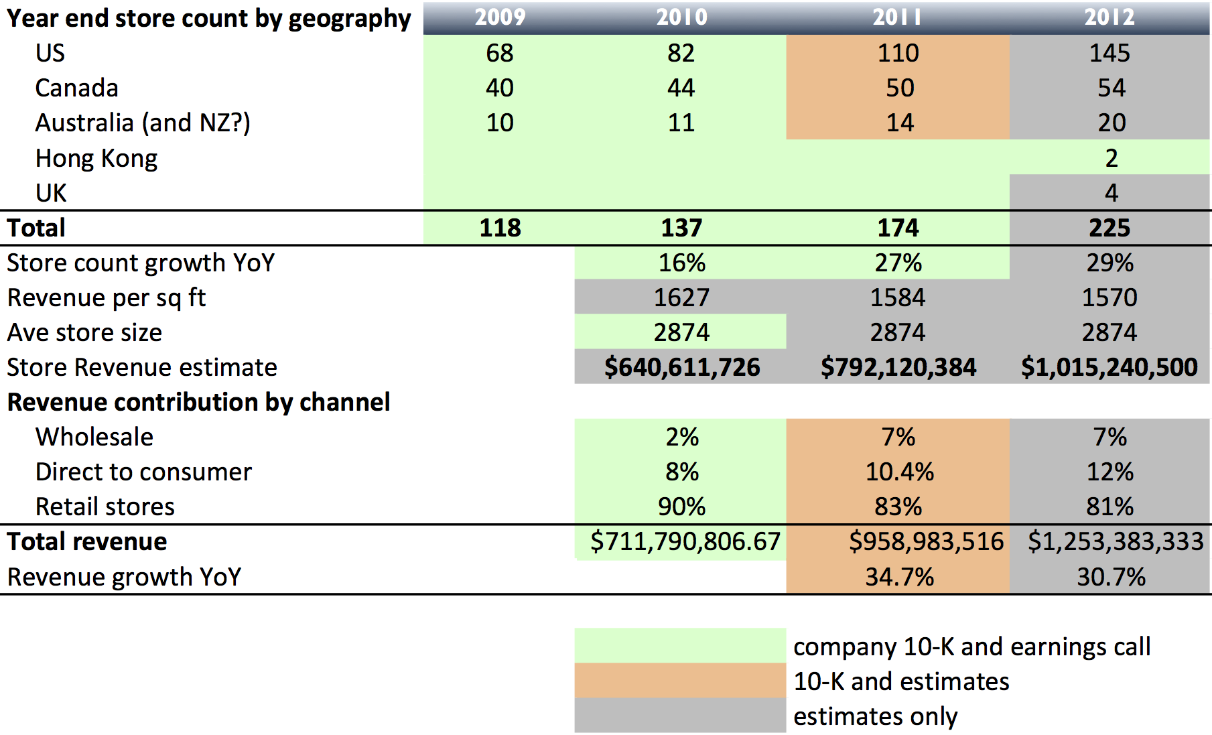Viewport: 1212px width, 735px height.
Task: Select total revenue $958,983,516
Action: point(927,541)
